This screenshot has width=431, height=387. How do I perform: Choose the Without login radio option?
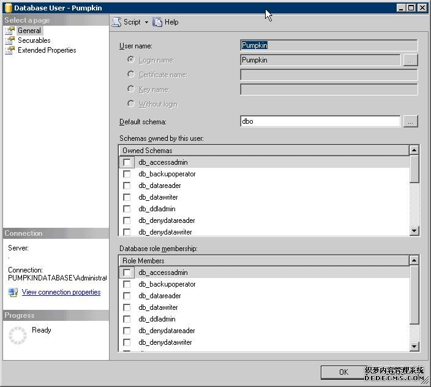tap(131, 103)
